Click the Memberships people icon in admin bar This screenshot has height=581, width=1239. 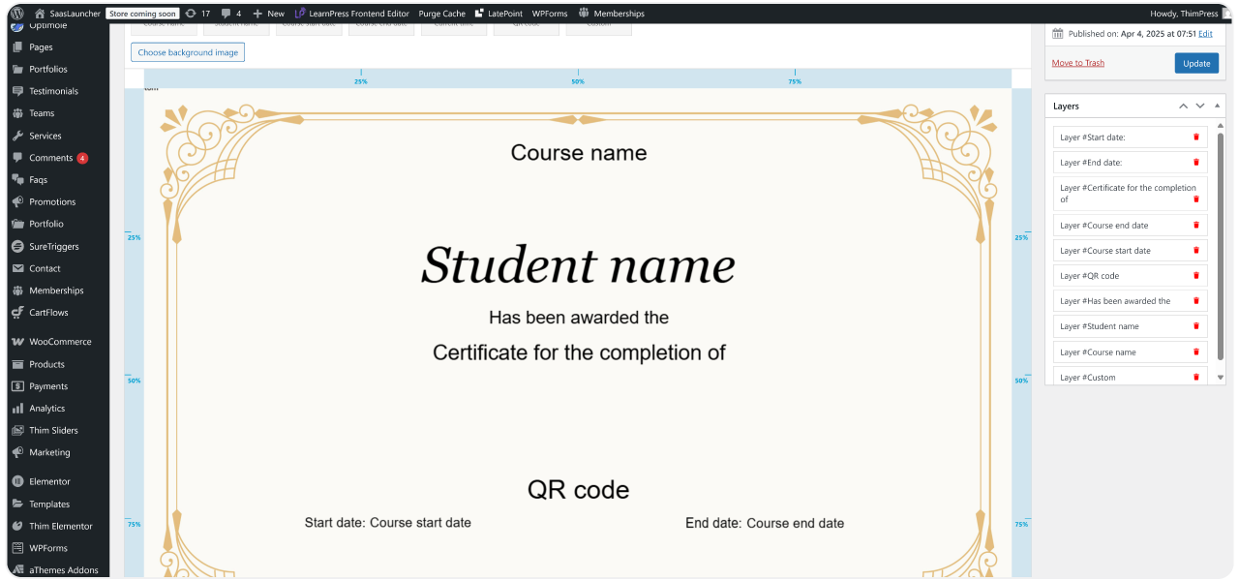tap(583, 13)
